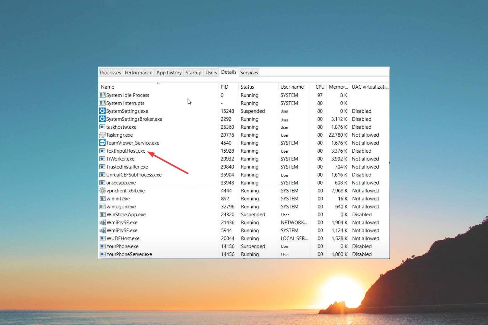Sort by the Status column header

[x=258, y=87]
